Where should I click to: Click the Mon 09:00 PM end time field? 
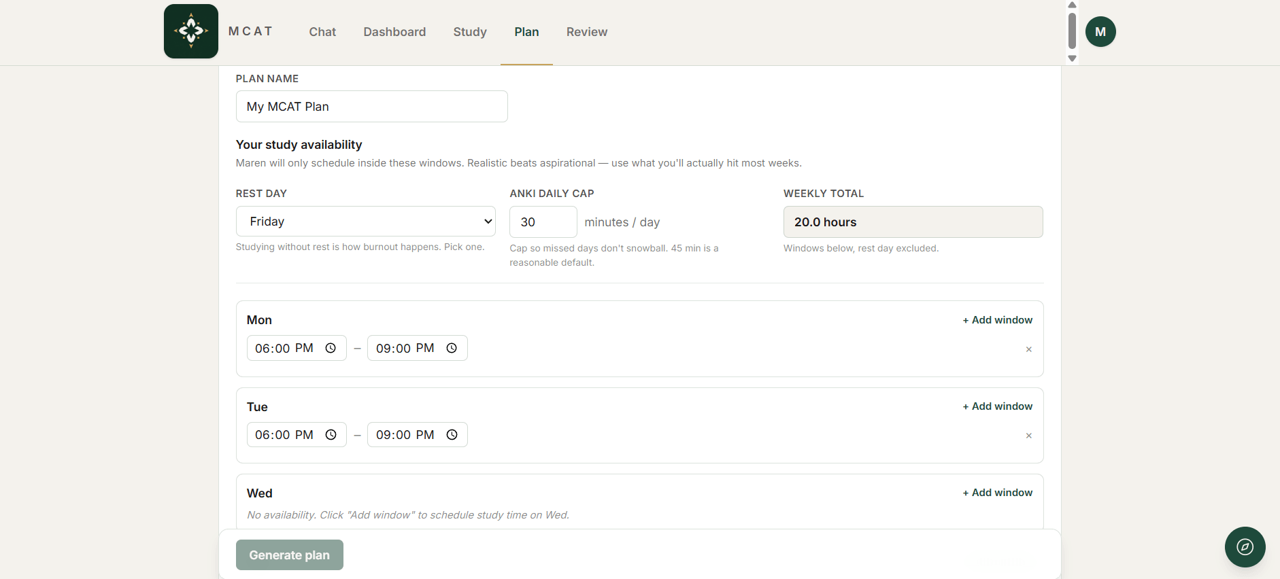(x=418, y=348)
